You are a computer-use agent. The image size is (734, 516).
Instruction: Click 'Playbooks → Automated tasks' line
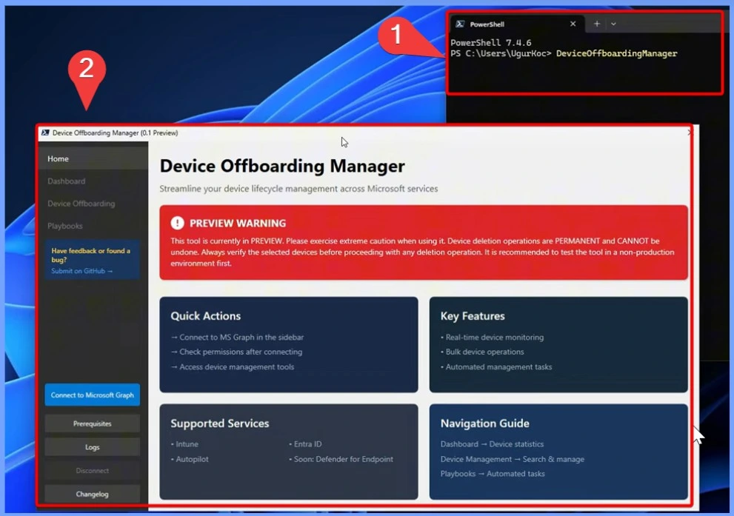point(493,473)
